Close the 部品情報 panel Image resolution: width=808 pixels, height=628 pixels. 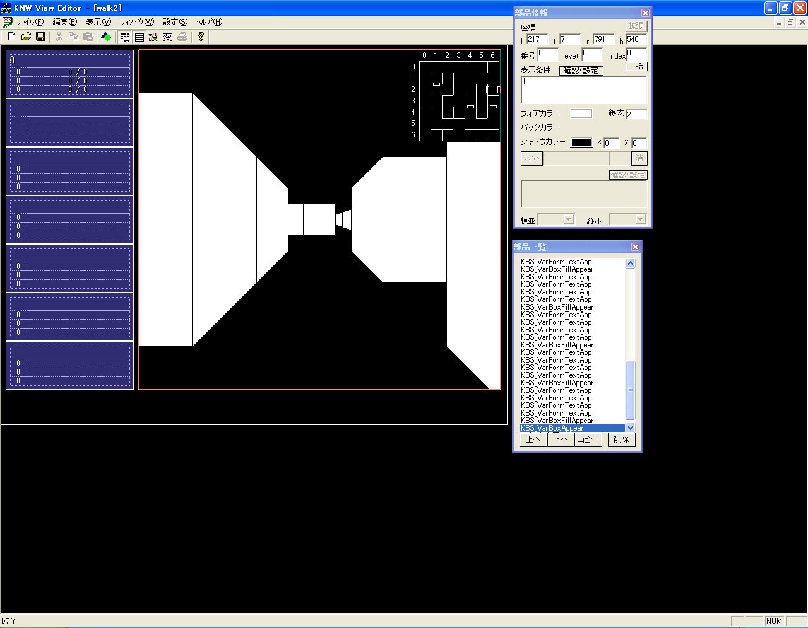(645, 13)
